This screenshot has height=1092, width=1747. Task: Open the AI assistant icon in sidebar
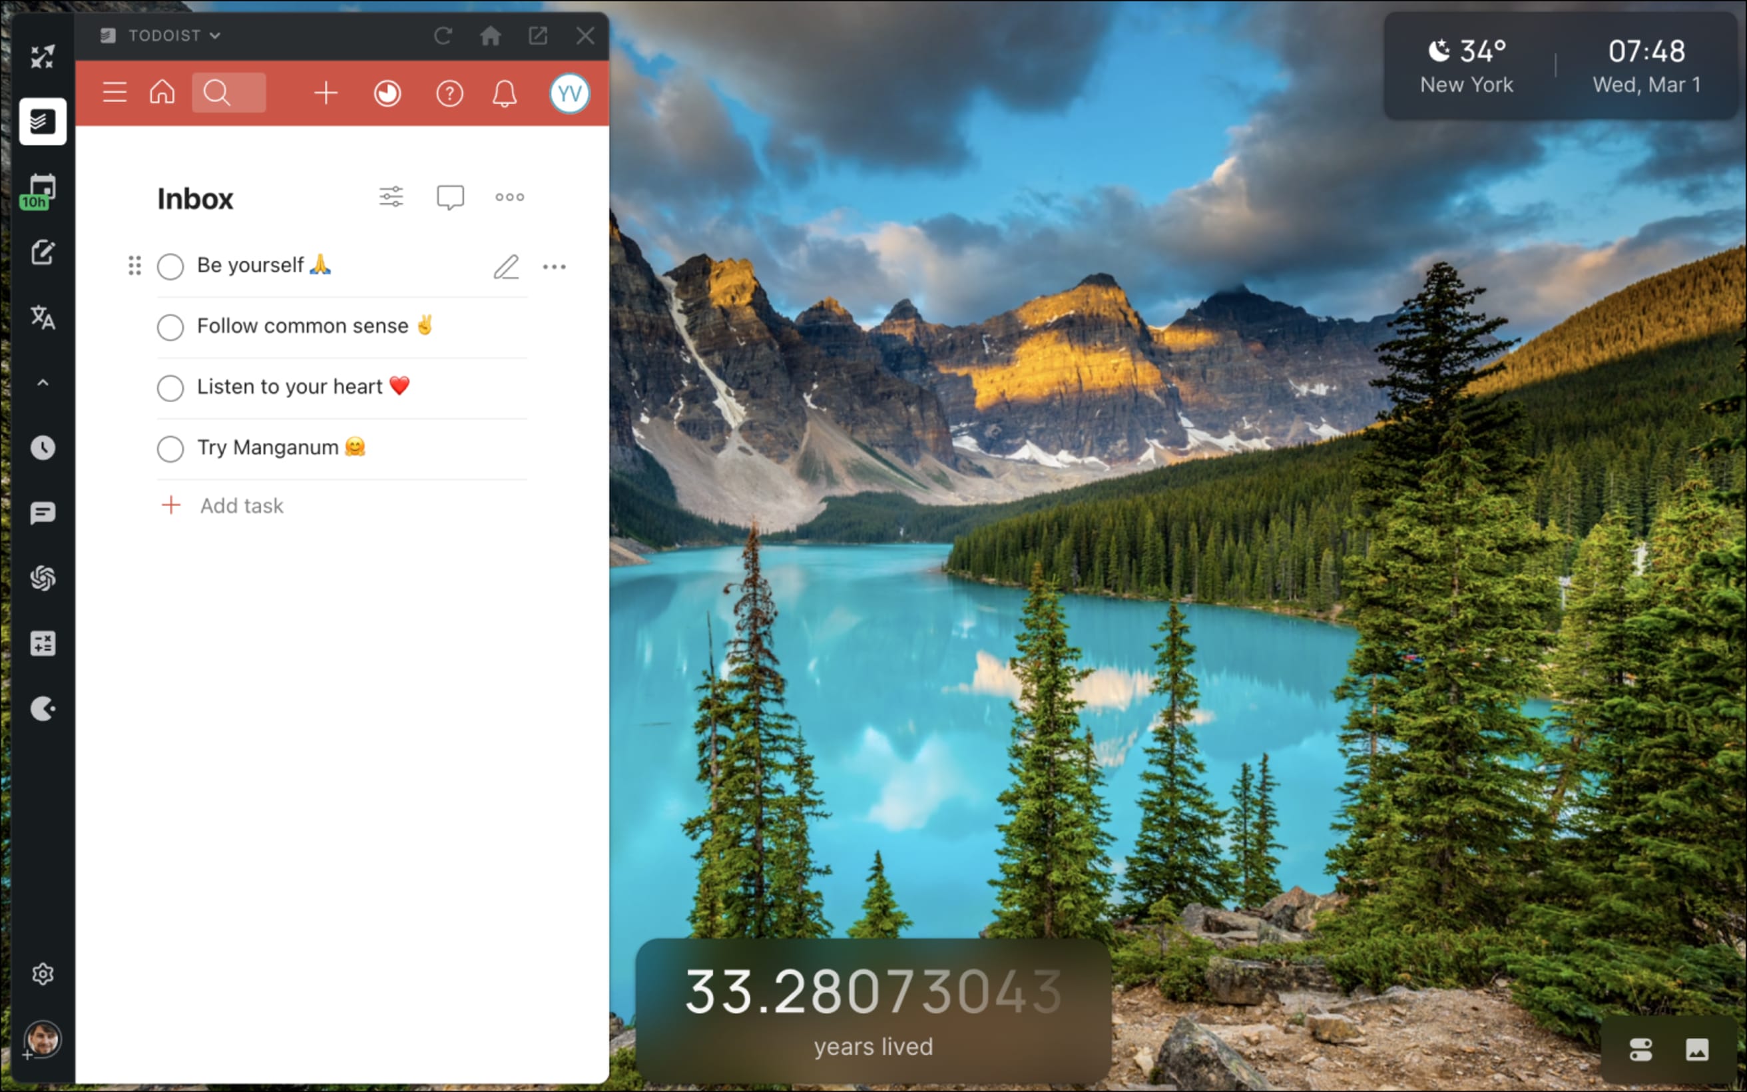41,577
